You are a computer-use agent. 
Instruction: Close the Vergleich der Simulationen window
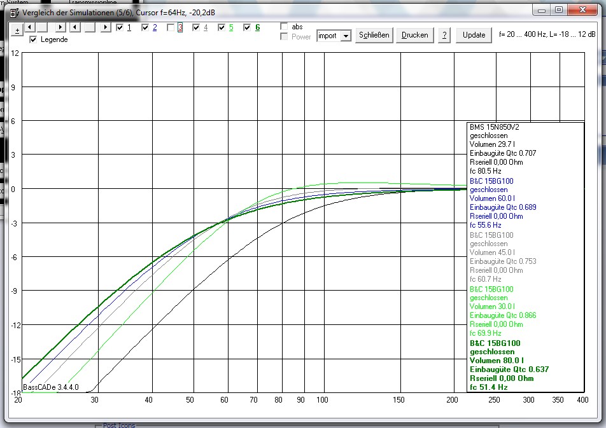pos(583,10)
